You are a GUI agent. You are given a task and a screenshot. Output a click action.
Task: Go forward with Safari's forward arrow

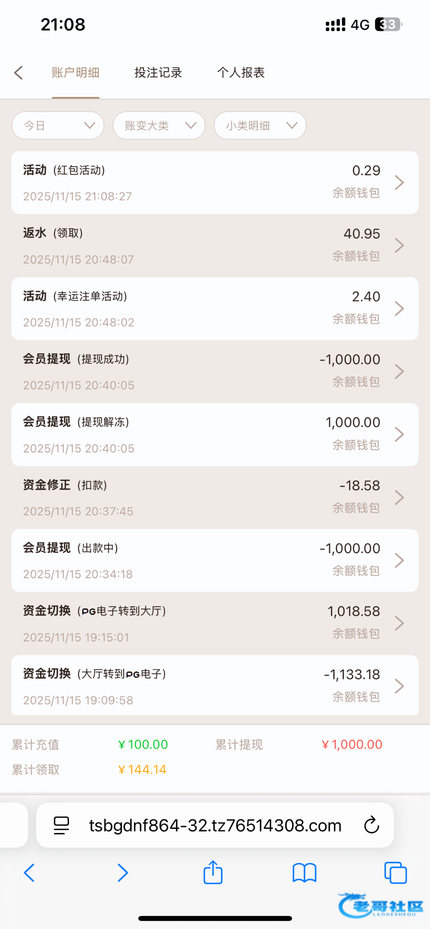coord(122,873)
